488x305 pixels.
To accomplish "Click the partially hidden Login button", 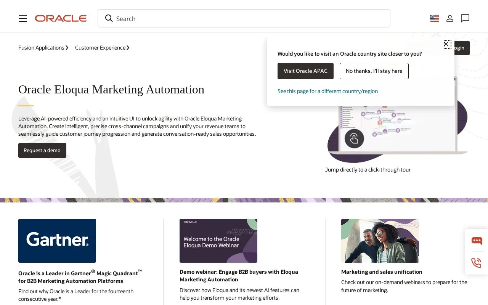I will pos(462,48).
